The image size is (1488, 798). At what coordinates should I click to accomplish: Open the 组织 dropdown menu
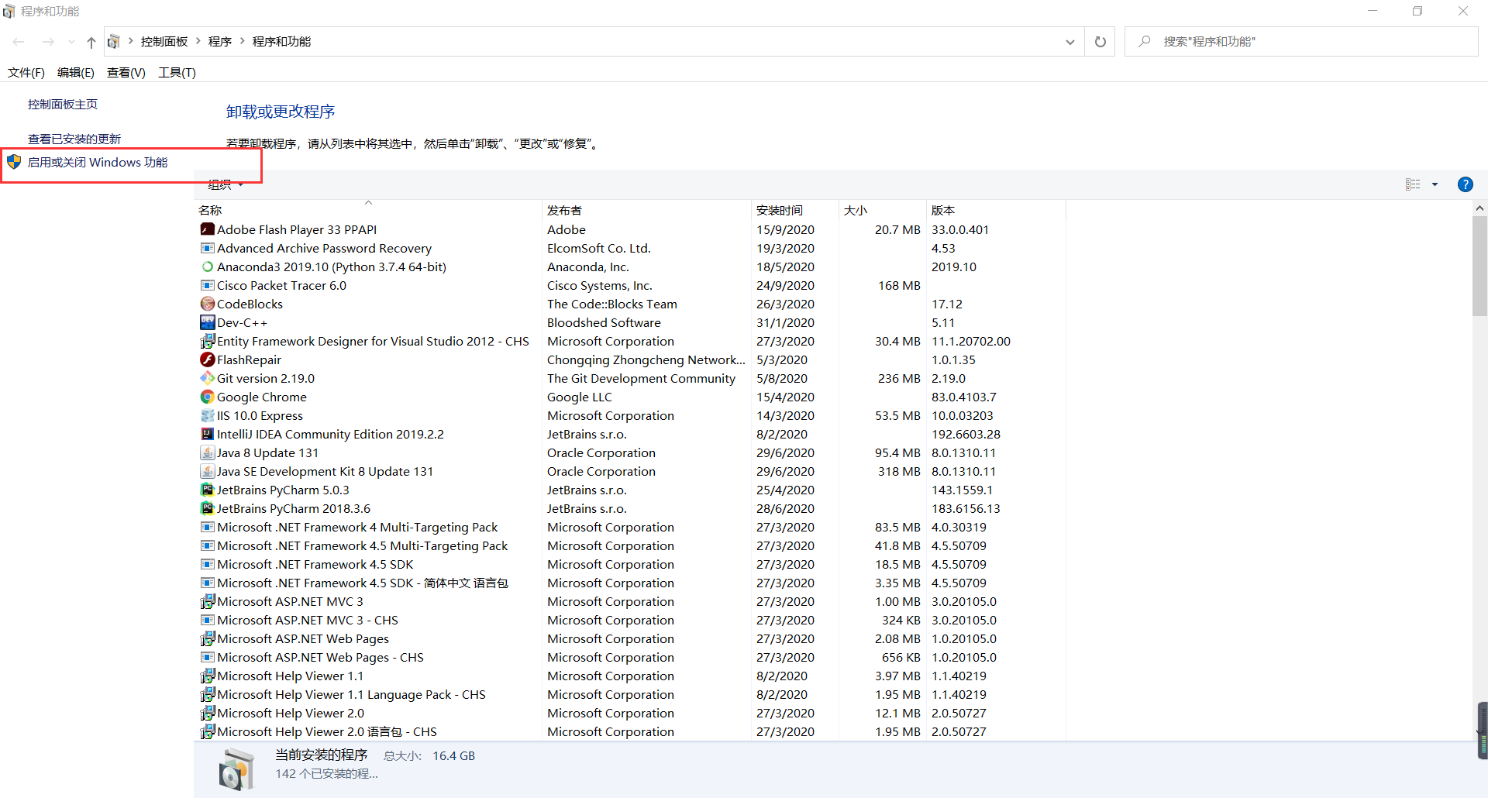point(224,184)
